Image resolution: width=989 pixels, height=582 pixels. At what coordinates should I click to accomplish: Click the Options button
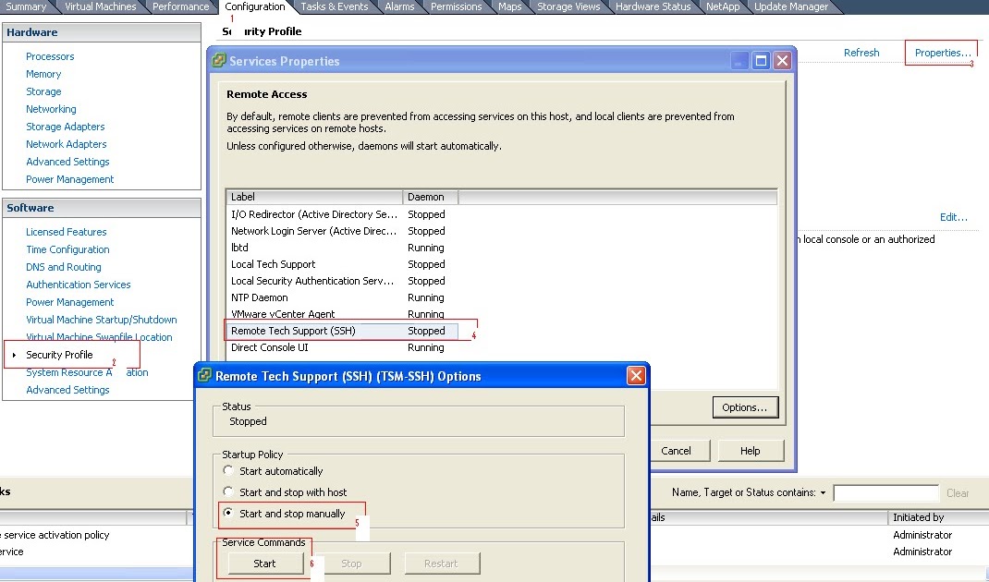(746, 406)
